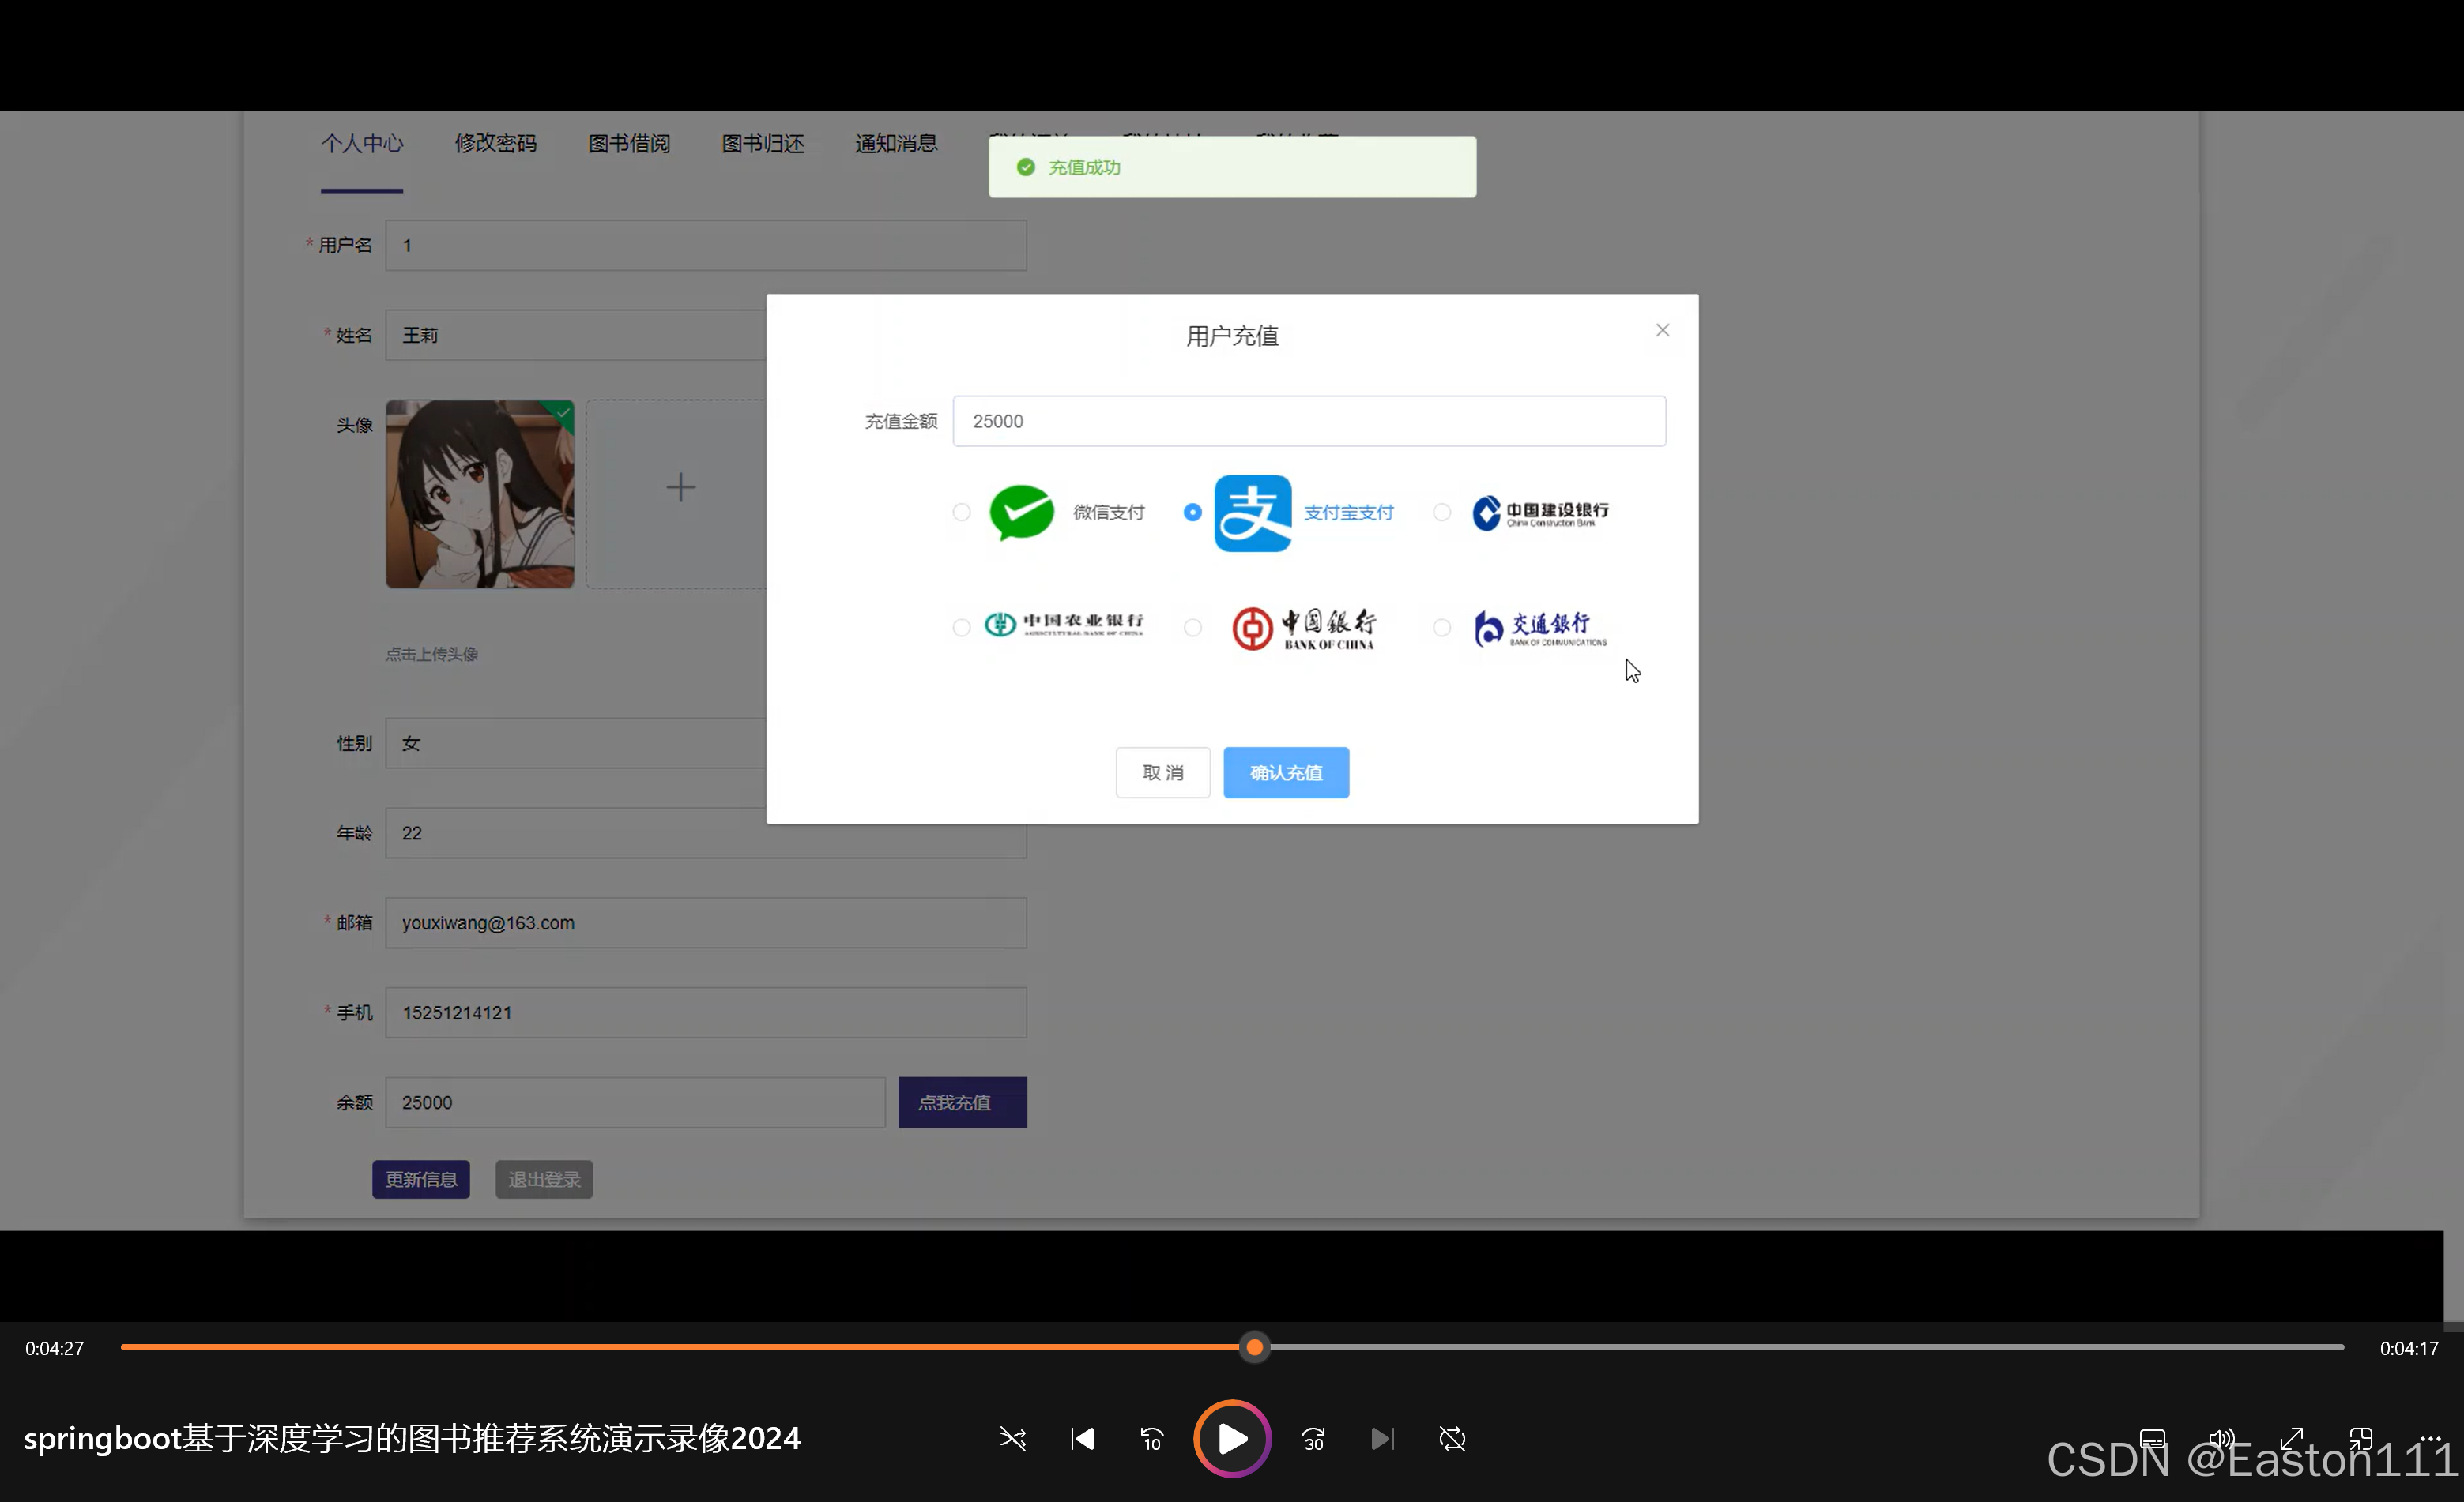Switch to the 个人中心 tab
The height and width of the screenshot is (1502, 2464).
(362, 144)
